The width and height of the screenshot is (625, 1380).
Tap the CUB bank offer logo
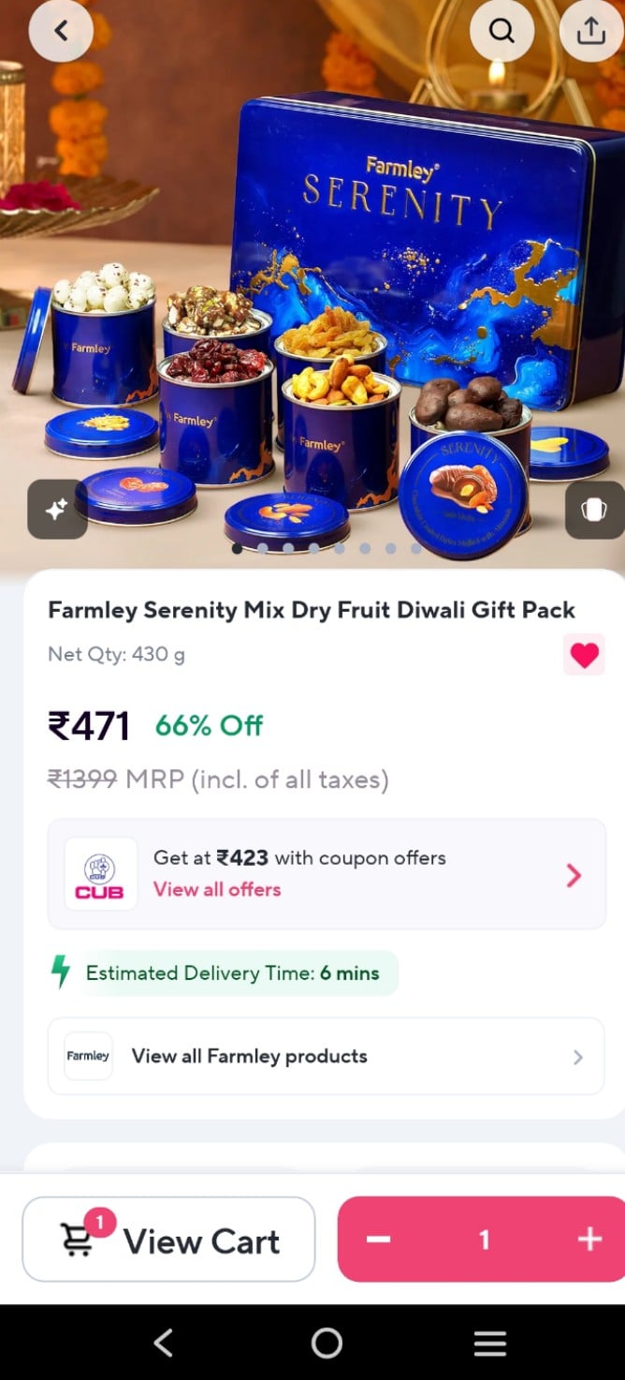100,874
